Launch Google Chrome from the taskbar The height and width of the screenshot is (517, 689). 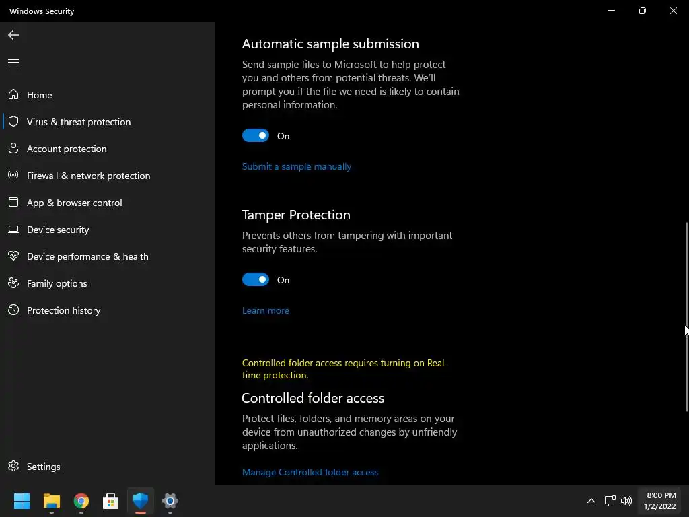[81, 501]
